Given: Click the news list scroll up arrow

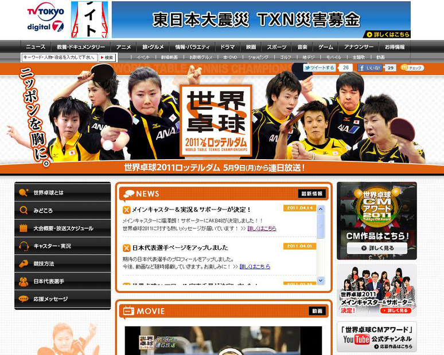Looking at the screenshot, I should [321, 209].
